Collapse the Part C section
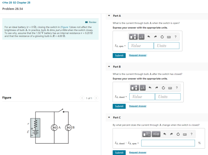Image resolution: width=208 pixels, height=155 pixels. click(x=109, y=117)
